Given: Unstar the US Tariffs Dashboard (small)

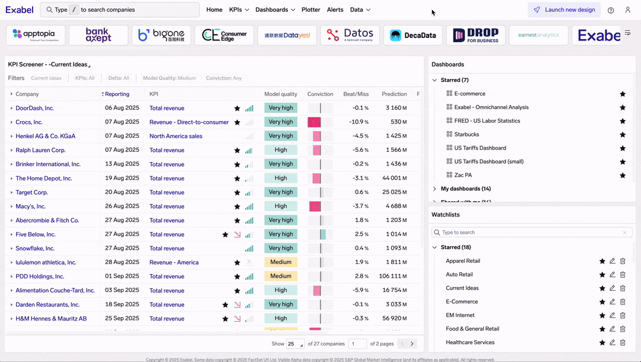Looking at the screenshot, I should tap(623, 162).
